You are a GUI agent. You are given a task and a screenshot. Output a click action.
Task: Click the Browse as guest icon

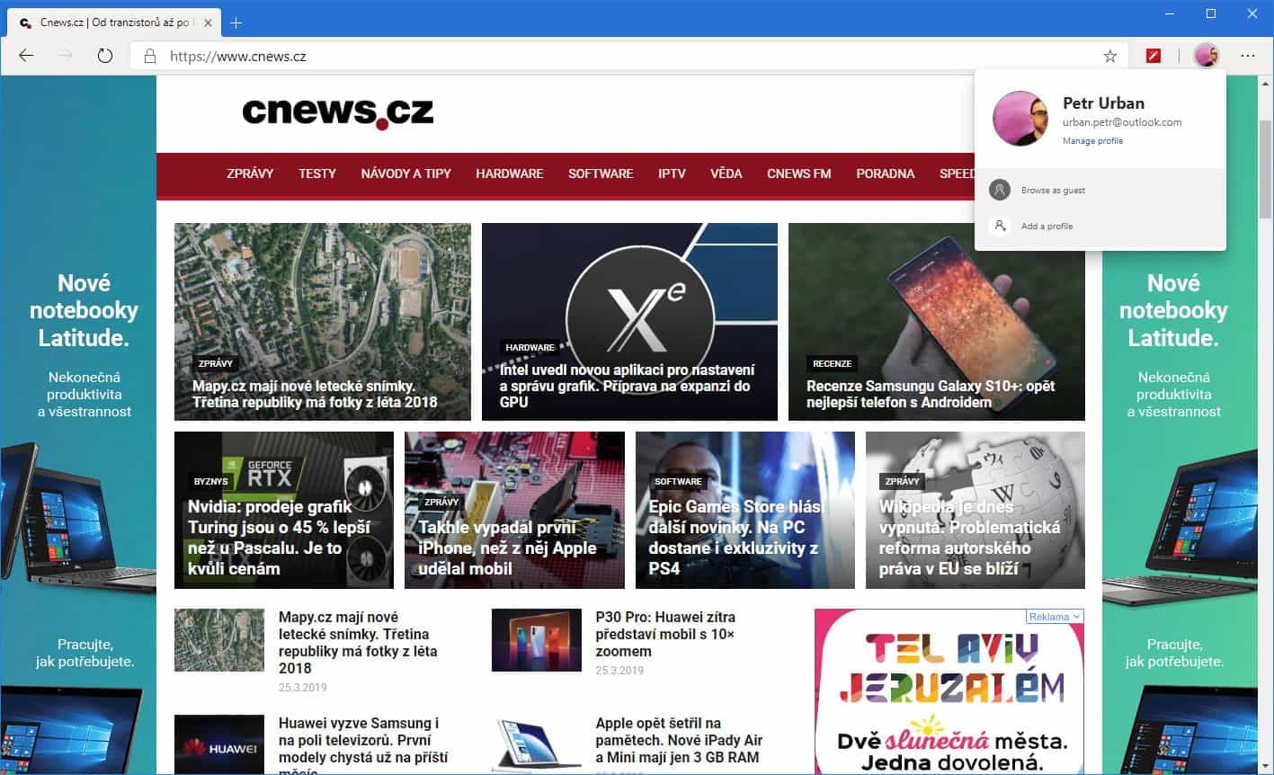point(999,190)
